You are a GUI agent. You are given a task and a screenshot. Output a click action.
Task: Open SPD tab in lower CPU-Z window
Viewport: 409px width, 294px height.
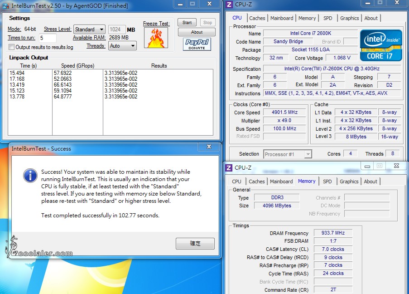[327, 181]
